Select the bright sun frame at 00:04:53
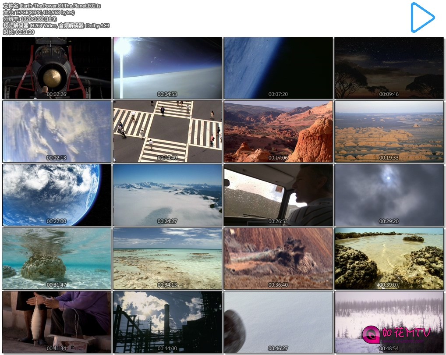The height and width of the screenshot is (355, 446). click(x=167, y=68)
